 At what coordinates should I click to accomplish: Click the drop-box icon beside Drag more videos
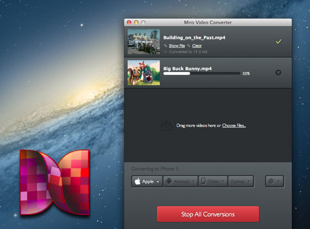tap(167, 126)
